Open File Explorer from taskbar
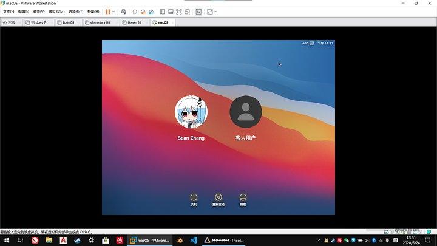The width and height of the screenshot is (437, 246). 49,240
